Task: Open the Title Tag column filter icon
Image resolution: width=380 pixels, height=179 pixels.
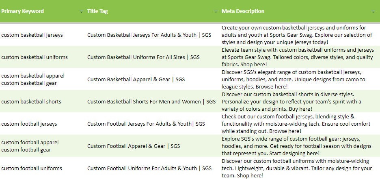Action: tap(216, 11)
